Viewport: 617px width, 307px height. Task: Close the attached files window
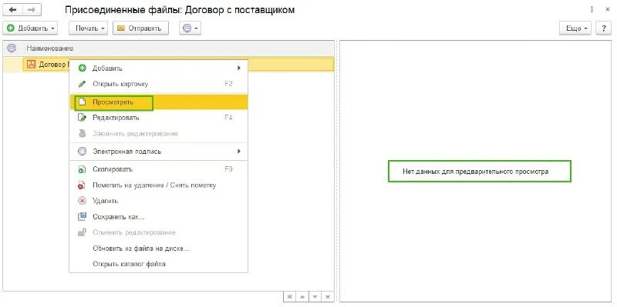pyautogui.click(x=608, y=10)
